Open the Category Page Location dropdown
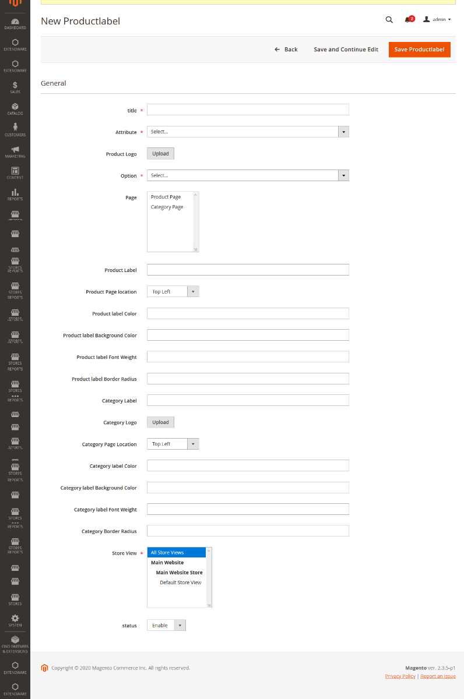The width and height of the screenshot is (464, 699). [173, 444]
